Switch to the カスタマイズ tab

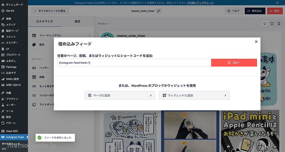pos(44,21)
